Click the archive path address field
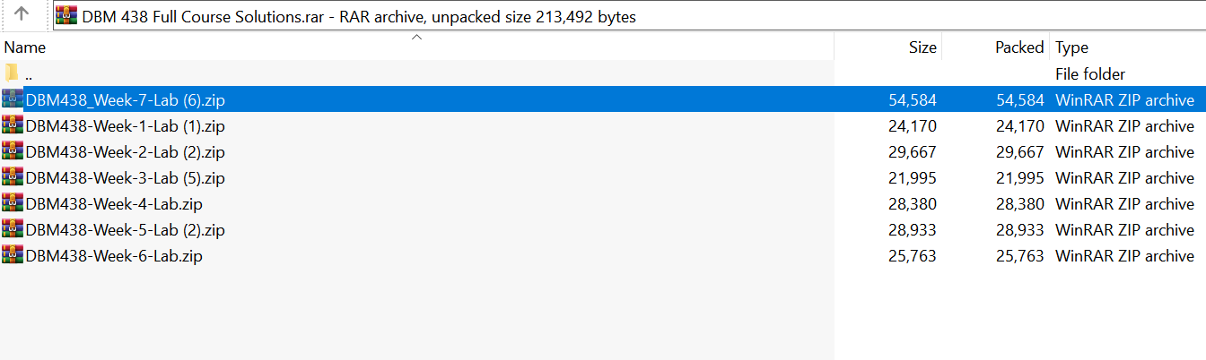The width and height of the screenshot is (1206, 360). click(x=628, y=16)
